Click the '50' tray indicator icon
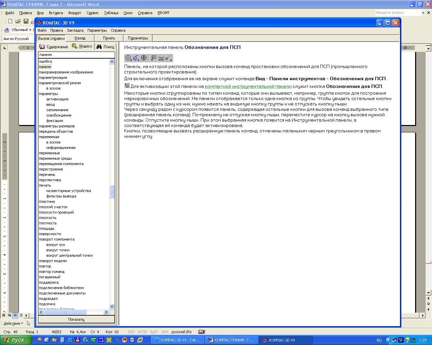The width and height of the screenshot is (432, 345). click(x=401, y=340)
